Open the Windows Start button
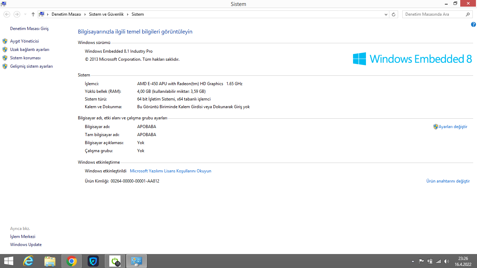 8,261
